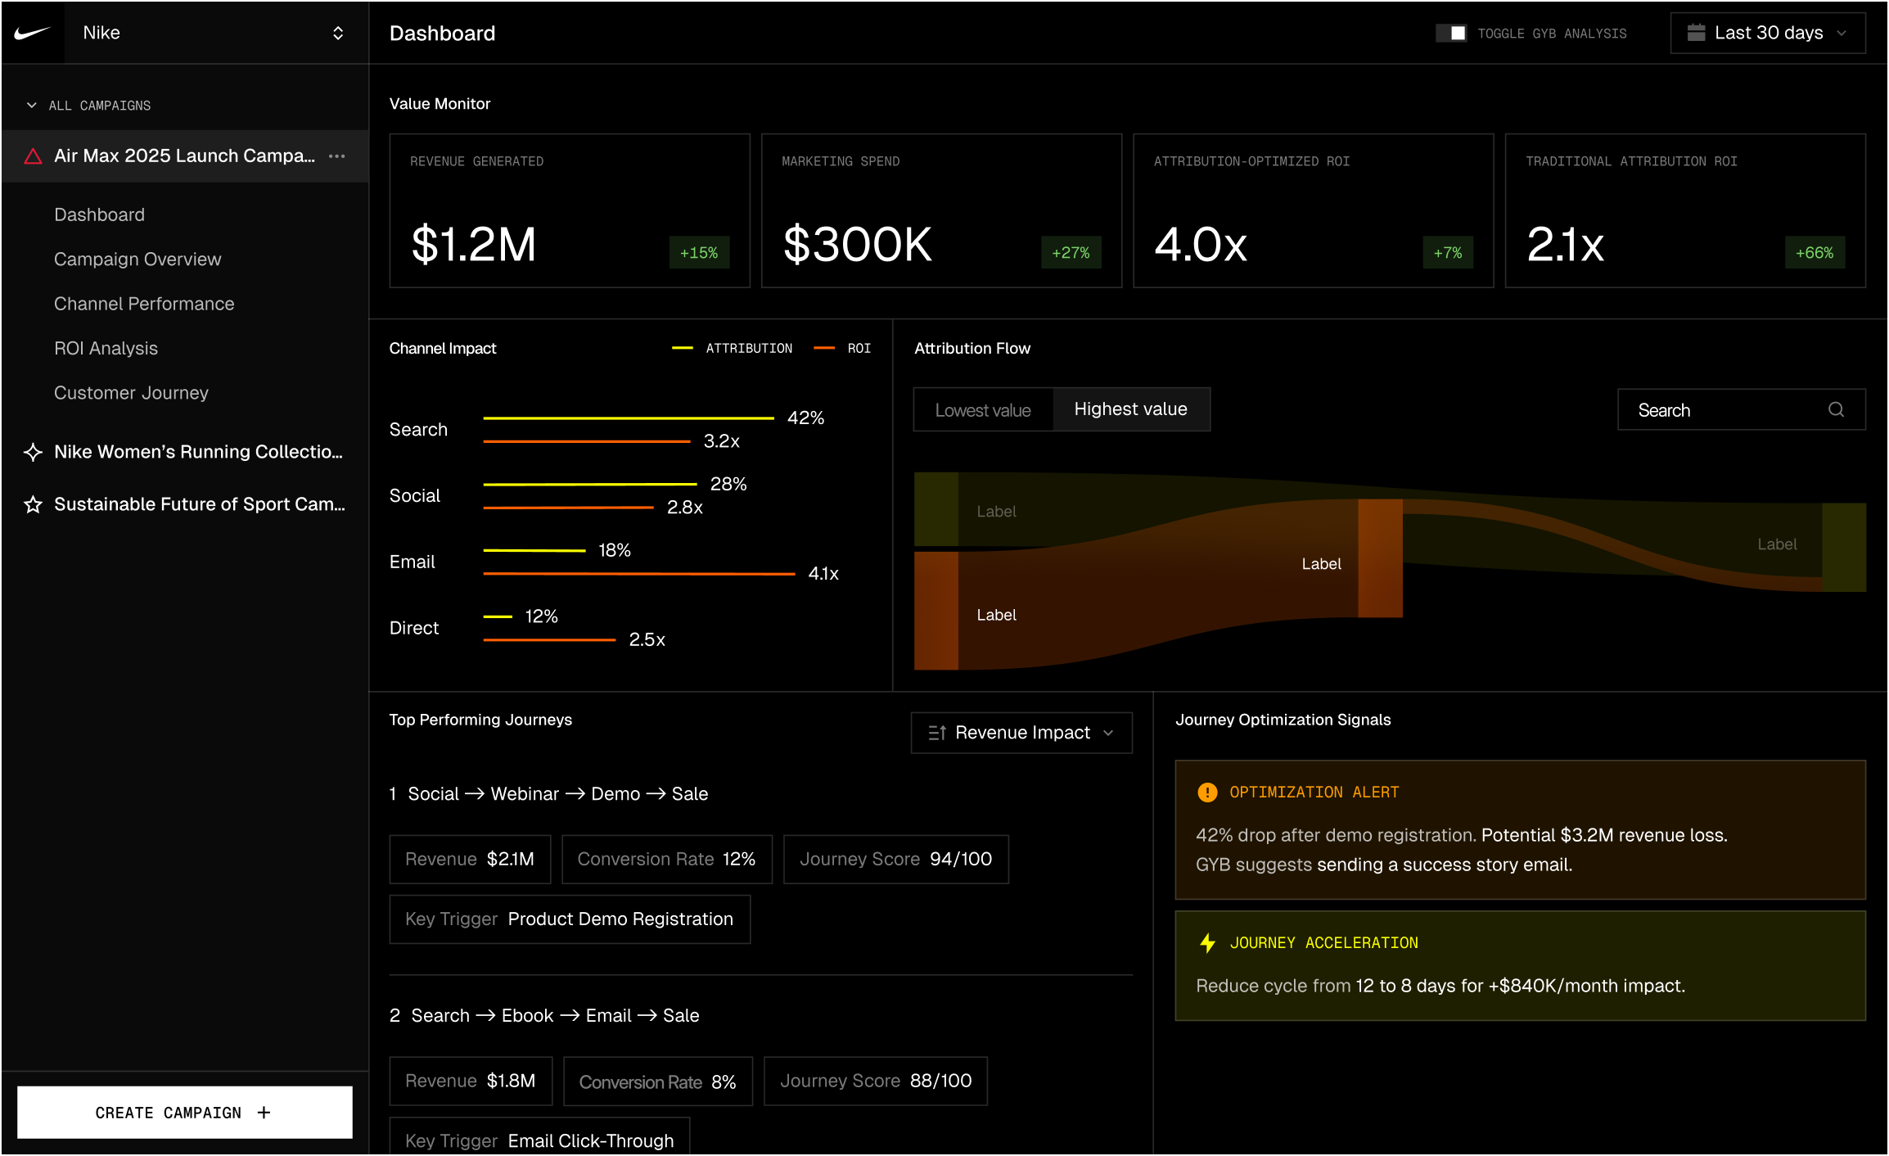
Task: Click the orange Optimization Alert warning icon
Action: click(x=1206, y=792)
